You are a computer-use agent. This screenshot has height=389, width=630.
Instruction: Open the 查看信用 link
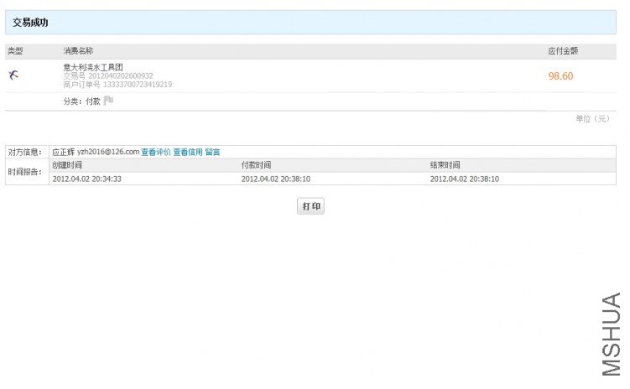(188, 152)
